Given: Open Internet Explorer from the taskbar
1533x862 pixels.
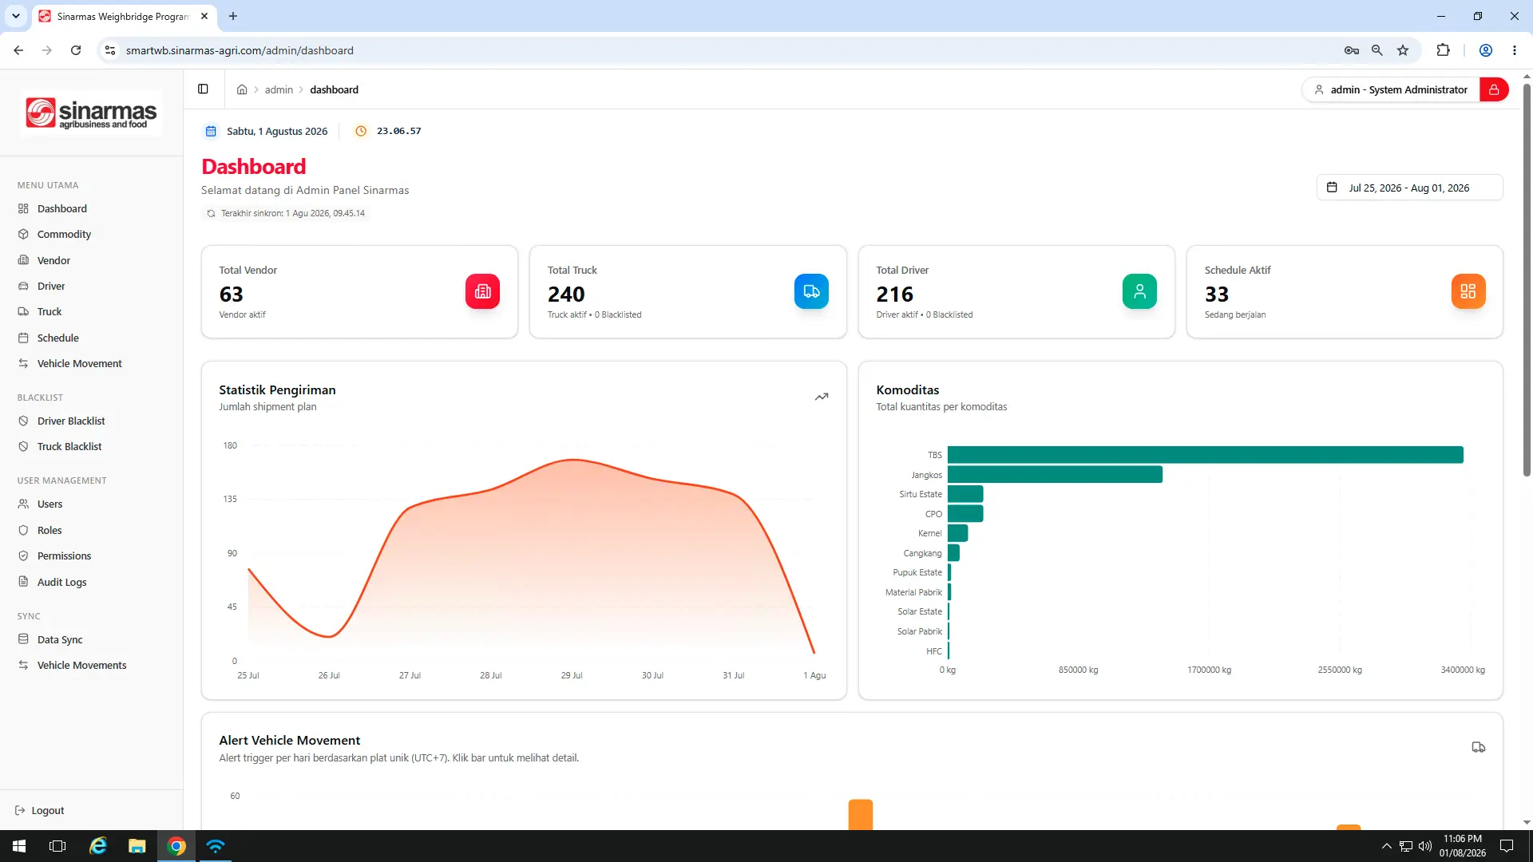Looking at the screenshot, I should pos(98,846).
